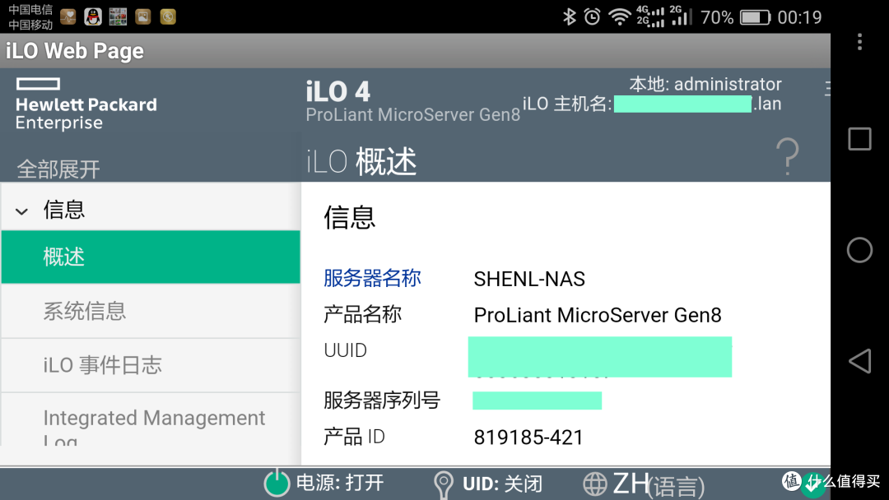Click 全部展开 to expand all menus
This screenshot has height=500, width=889.
point(58,169)
